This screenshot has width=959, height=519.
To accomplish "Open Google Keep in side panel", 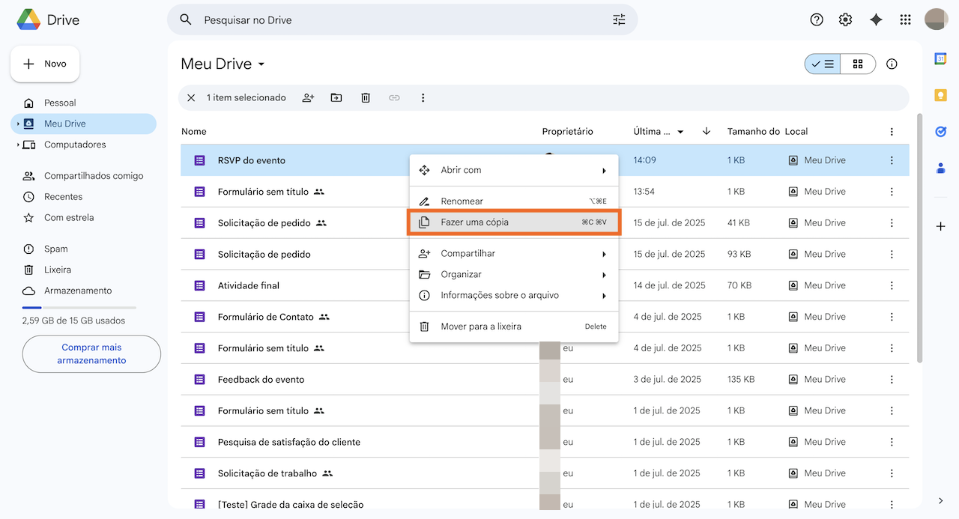I will tap(940, 95).
